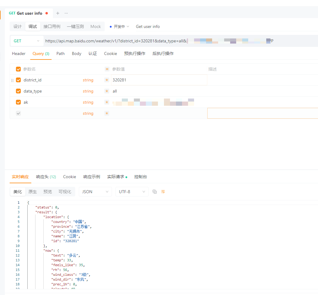Click required asterisk in the empty parameter row
The width and height of the screenshot is (318, 295).
pyautogui.click(x=107, y=113)
